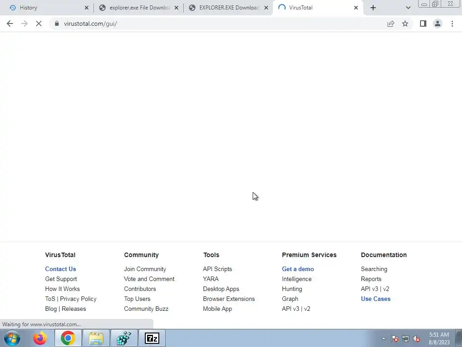The width and height of the screenshot is (462, 347).
Task: Open Searching documentation link
Action: (x=374, y=269)
